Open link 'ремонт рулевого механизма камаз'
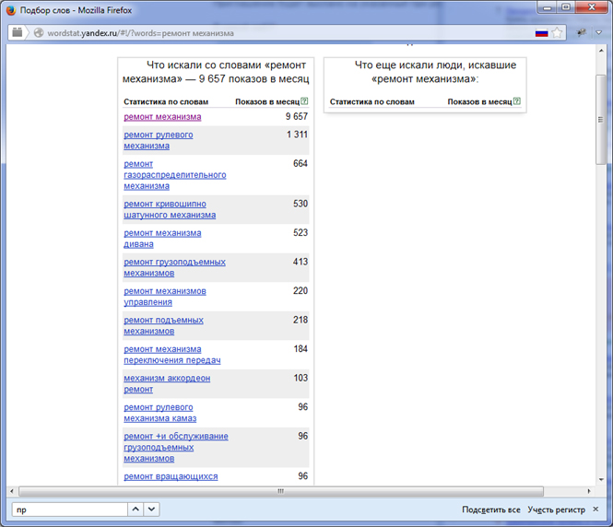This screenshot has height=527, width=613. tap(160, 413)
